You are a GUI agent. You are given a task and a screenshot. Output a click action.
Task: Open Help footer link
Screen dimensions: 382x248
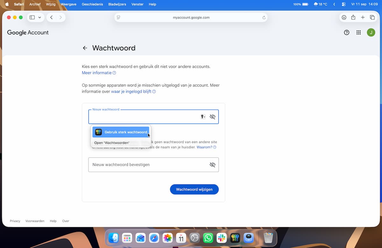pyautogui.click(x=53, y=221)
